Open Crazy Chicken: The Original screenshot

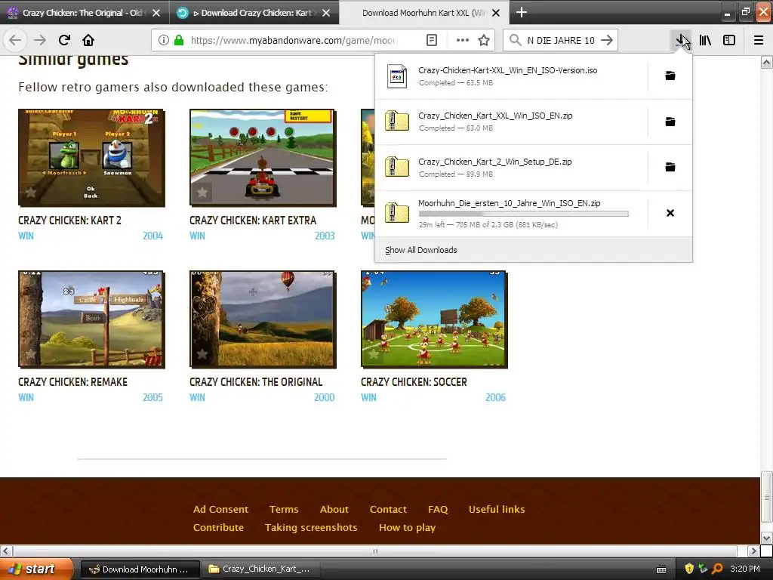(263, 319)
